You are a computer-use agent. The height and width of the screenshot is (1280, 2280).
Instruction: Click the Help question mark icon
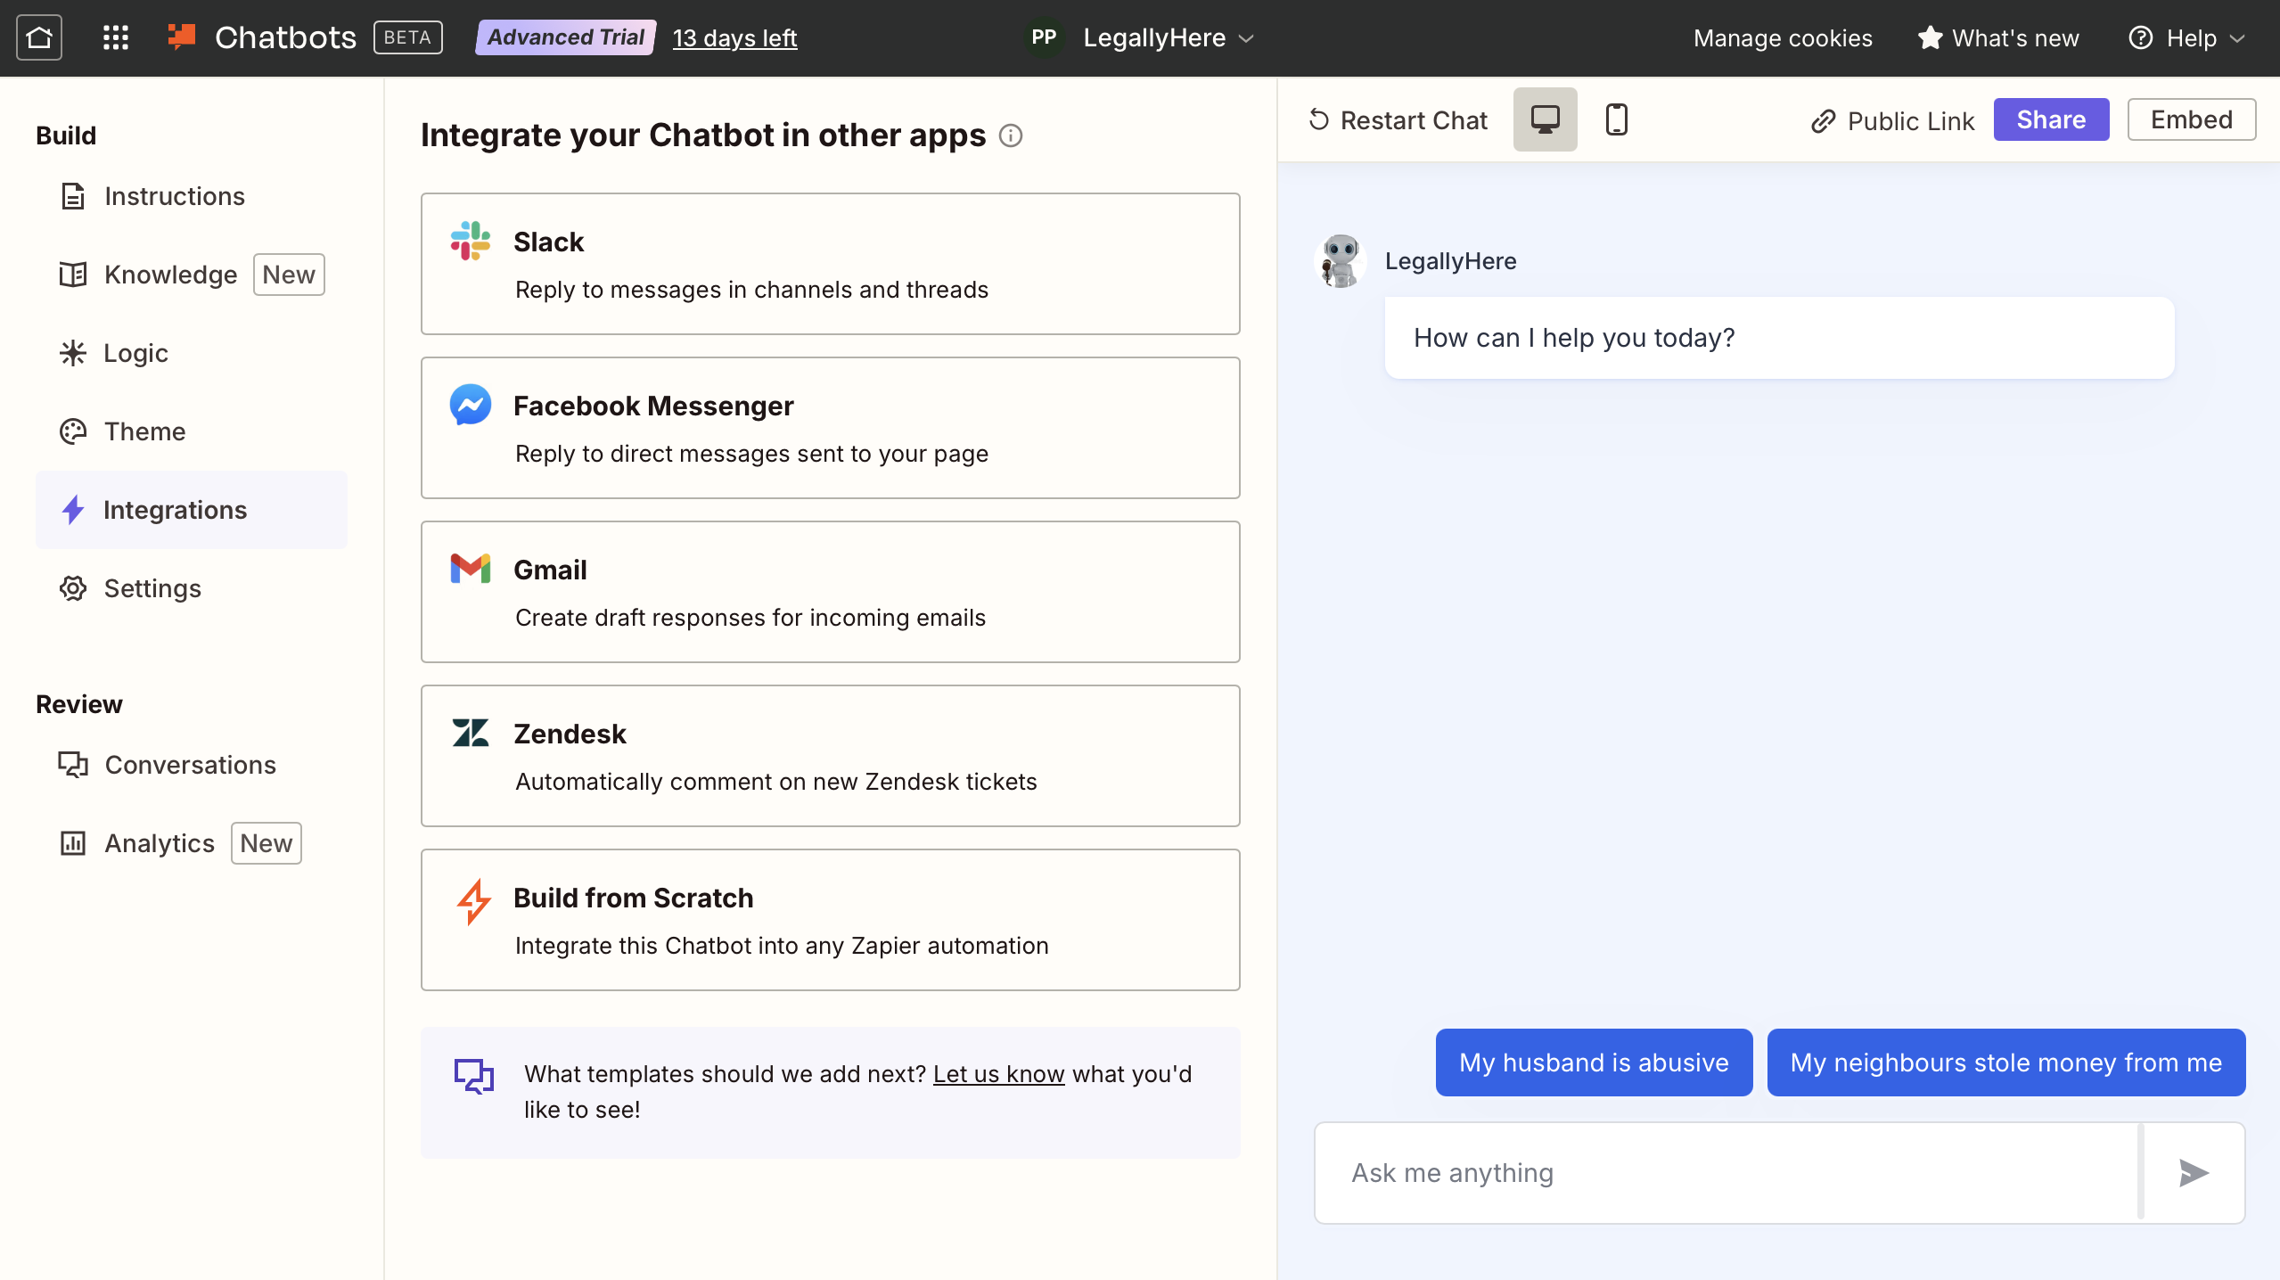2140,37
